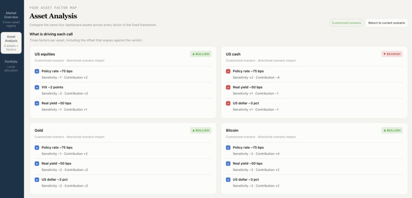Screen dimensions: 412x198
Task: Click 'US dollar −3 pct' in US cash
Action: point(246,103)
